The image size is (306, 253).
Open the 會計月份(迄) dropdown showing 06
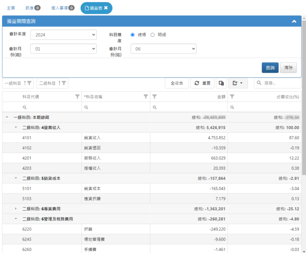pyautogui.click(x=163, y=49)
